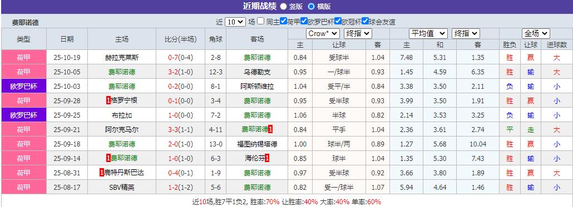
Task: Uncheck the 球会友谊 checkbox
Action: click(x=365, y=21)
